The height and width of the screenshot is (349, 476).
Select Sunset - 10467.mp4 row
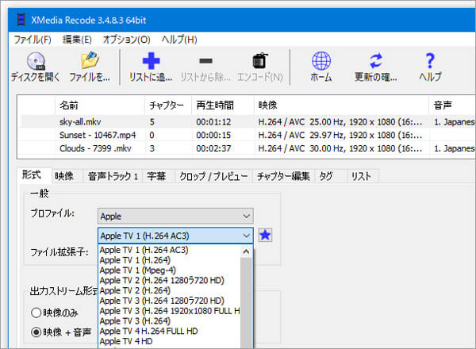tap(248, 135)
